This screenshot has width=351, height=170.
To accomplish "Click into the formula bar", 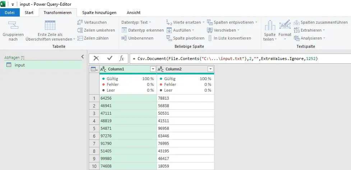I will [240, 59].
